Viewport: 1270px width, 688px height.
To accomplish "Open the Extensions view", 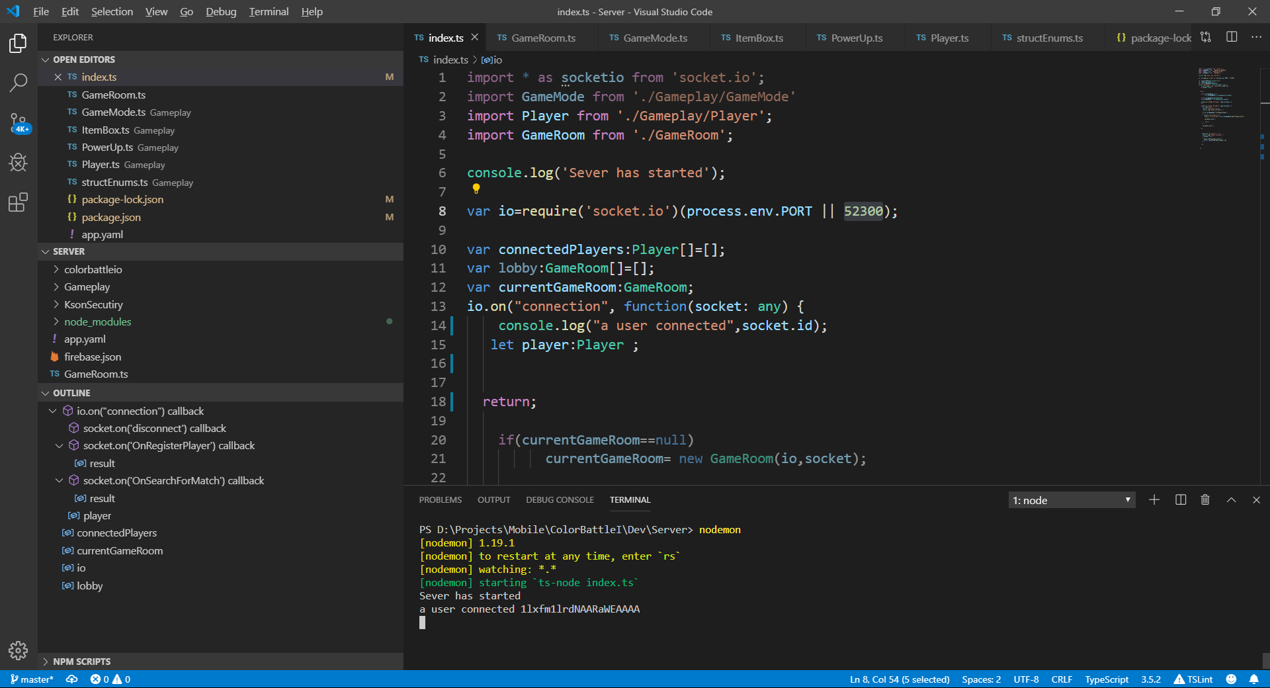I will pyautogui.click(x=19, y=202).
